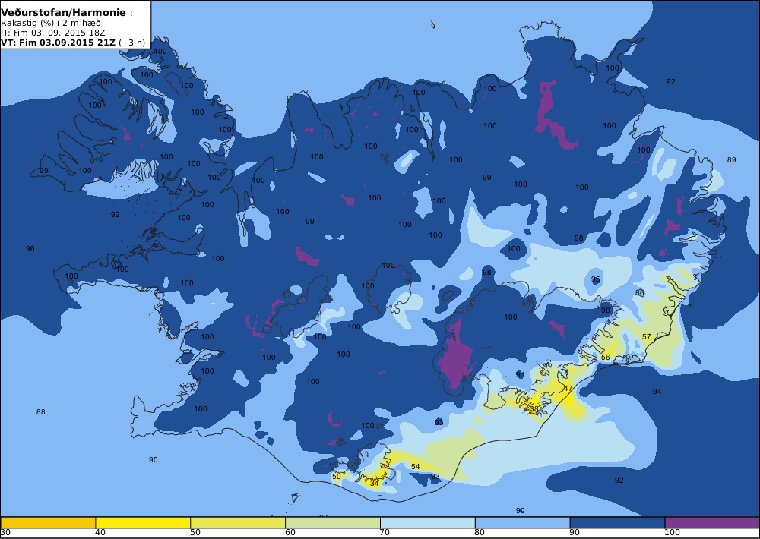Image resolution: width=760 pixels, height=539 pixels.
Task: Click the medium blue 80–90 legend swatch
Action: tap(523, 522)
